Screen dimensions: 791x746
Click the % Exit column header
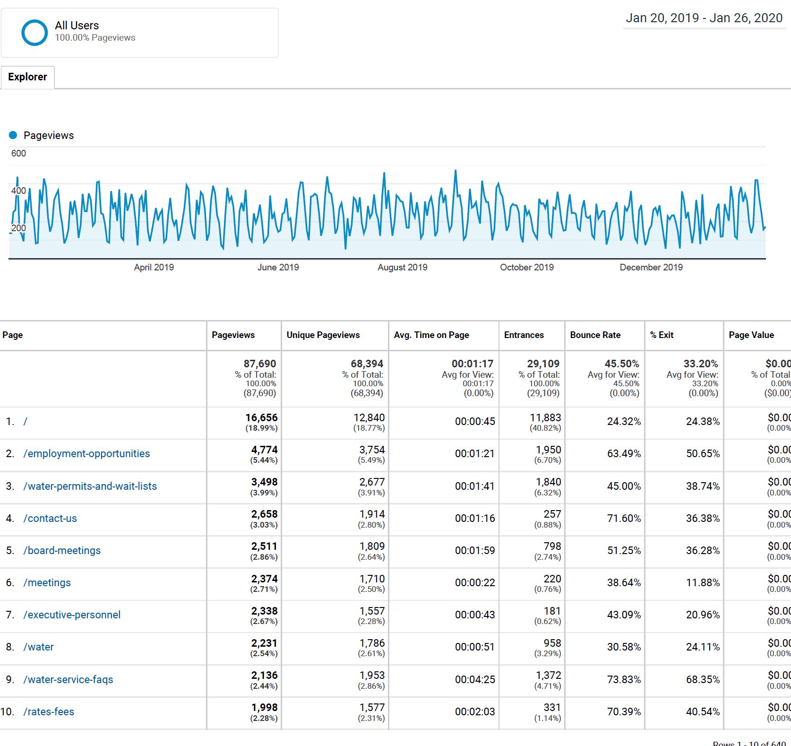662,335
